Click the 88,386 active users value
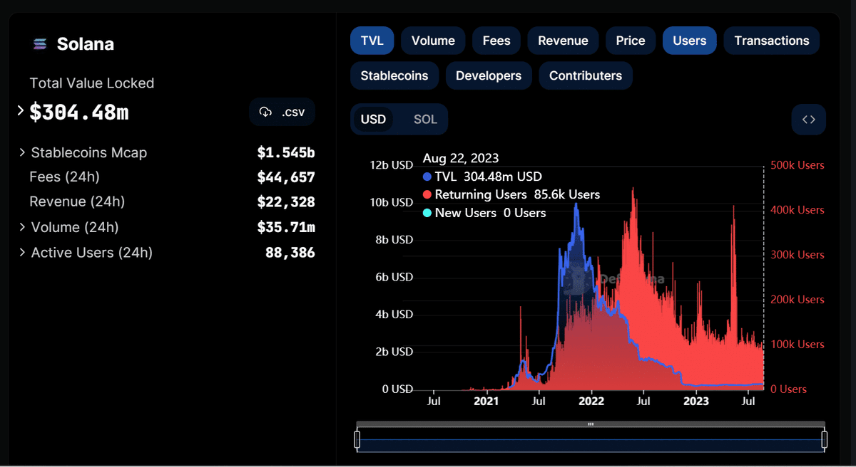Screen dimensions: 856x467 (290, 252)
